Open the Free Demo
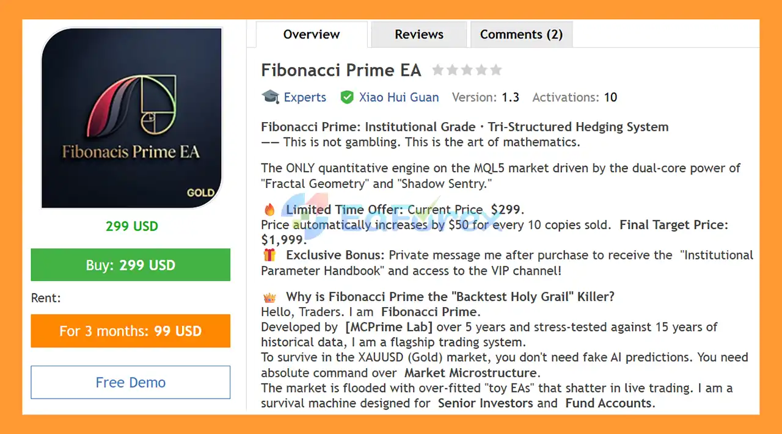782x434 pixels. pyautogui.click(x=130, y=382)
